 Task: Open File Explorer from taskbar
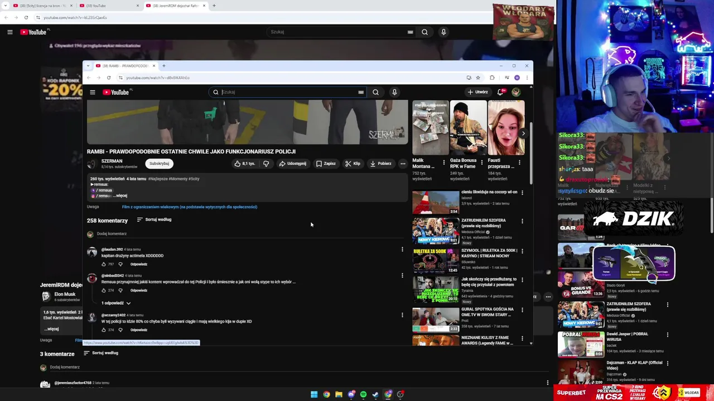pos(339,394)
